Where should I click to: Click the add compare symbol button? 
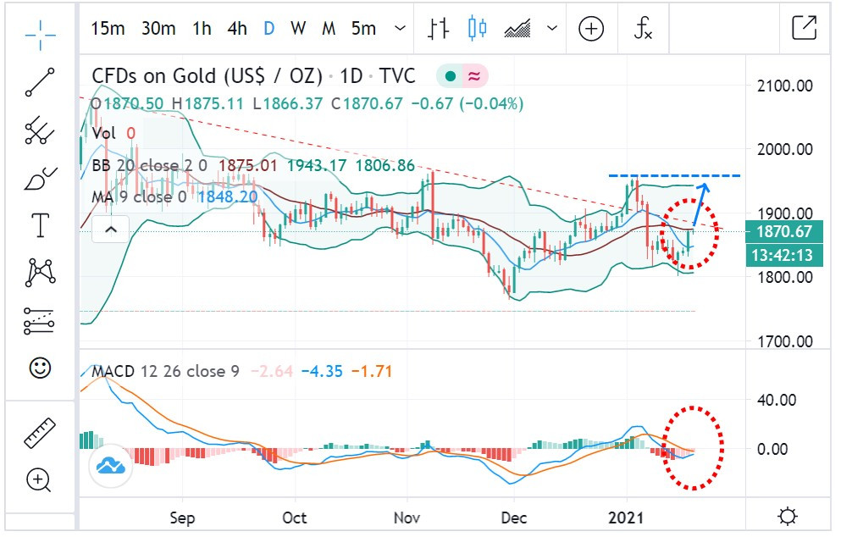pyautogui.click(x=591, y=29)
